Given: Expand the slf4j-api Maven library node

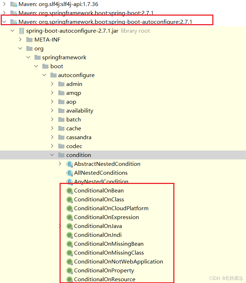Looking at the screenshot, I should pyautogui.click(x=4, y=4).
